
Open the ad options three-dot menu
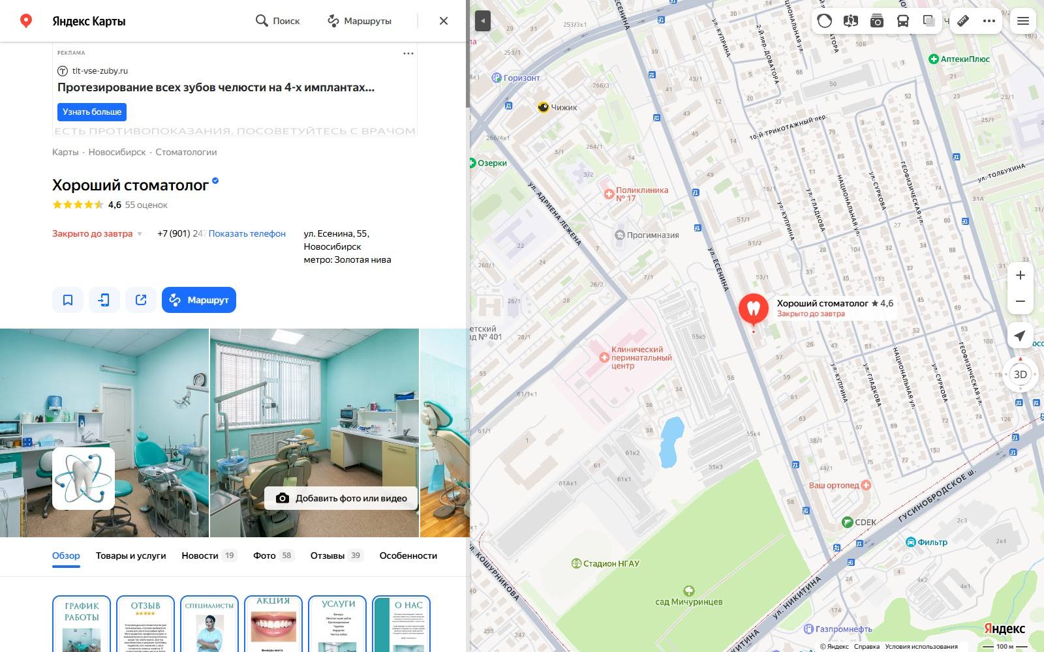408,53
